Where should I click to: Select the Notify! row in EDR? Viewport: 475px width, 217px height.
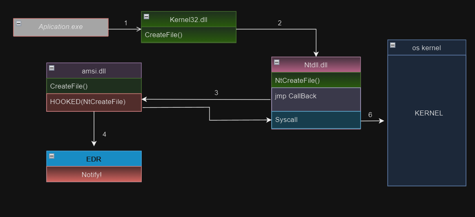[94, 174]
